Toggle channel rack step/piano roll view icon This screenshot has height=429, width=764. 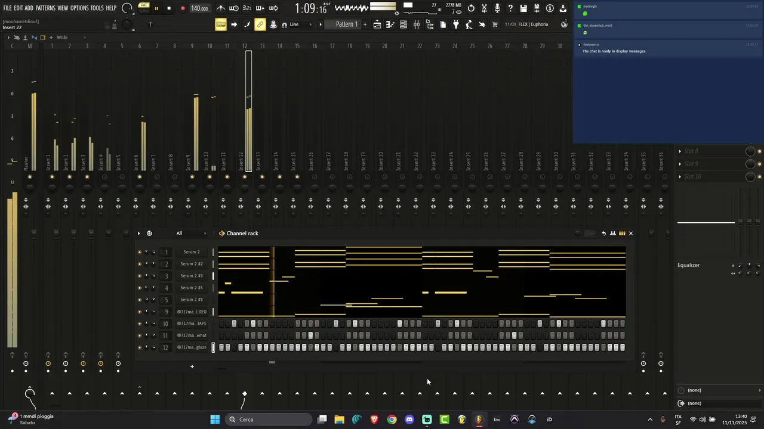[622, 234]
